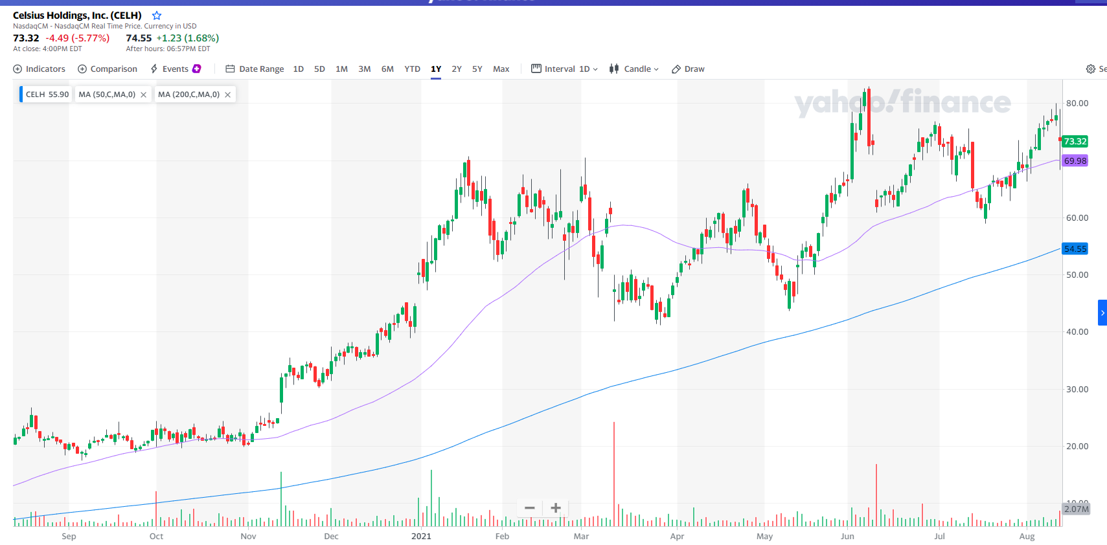Open Comparison to add a symbol

pos(108,69)
